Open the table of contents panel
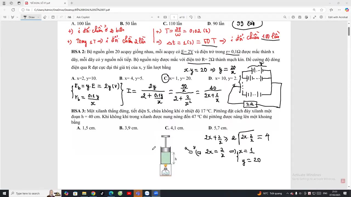351x197 pixels. point(5,17)
